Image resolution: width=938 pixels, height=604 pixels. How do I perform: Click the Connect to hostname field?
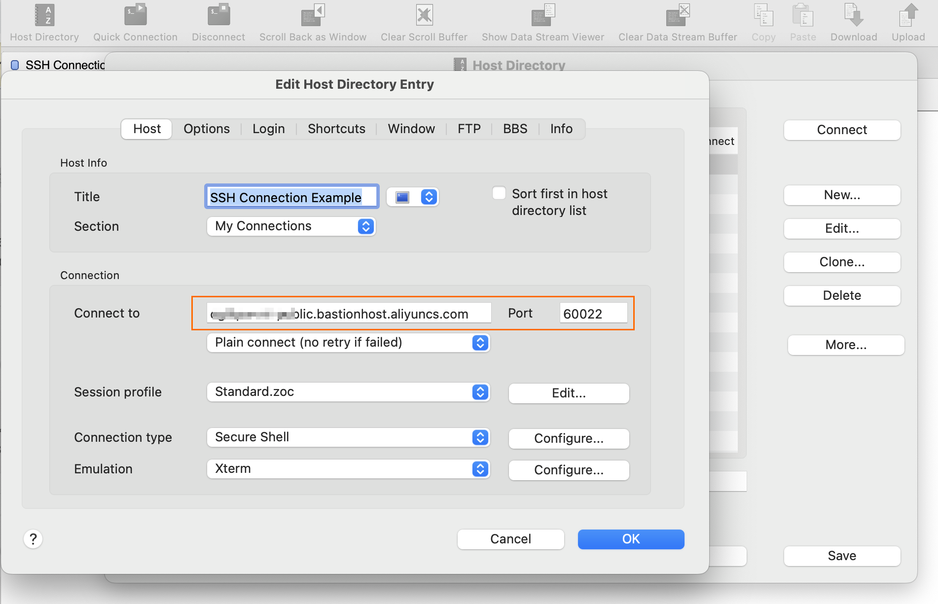(349, 313)
